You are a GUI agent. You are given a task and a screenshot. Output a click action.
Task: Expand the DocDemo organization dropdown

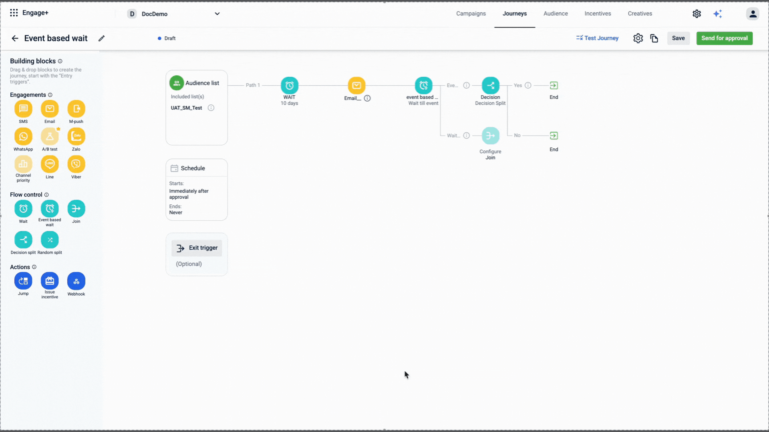pyautogui.click(x=217, y=14)
